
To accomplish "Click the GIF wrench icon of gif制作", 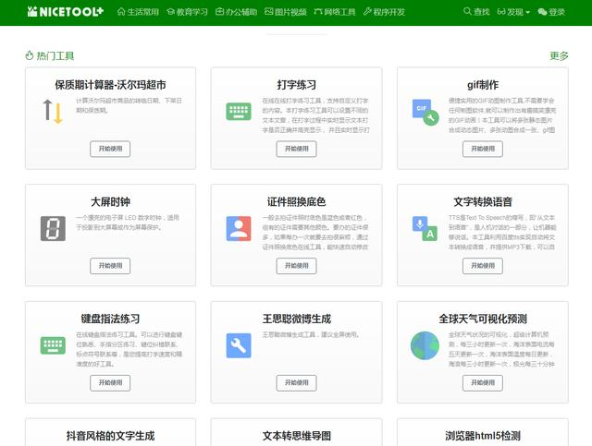I will coord(425,112).
